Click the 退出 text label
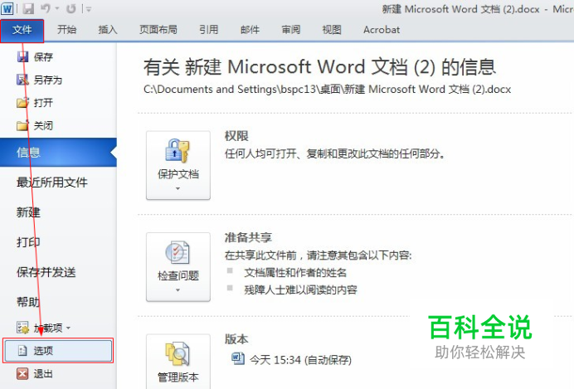This screenshot has height=389, width=574. (43, 374)
